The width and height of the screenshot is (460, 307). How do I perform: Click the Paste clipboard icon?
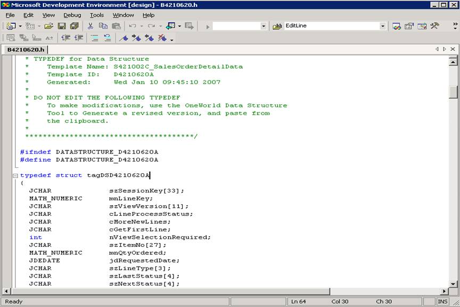(116, 26)
